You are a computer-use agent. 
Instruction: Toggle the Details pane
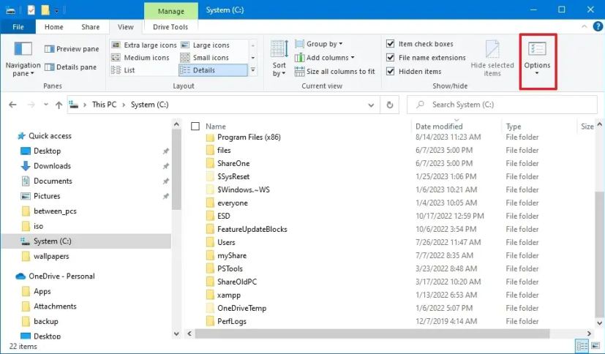click(x=71, y=67)
